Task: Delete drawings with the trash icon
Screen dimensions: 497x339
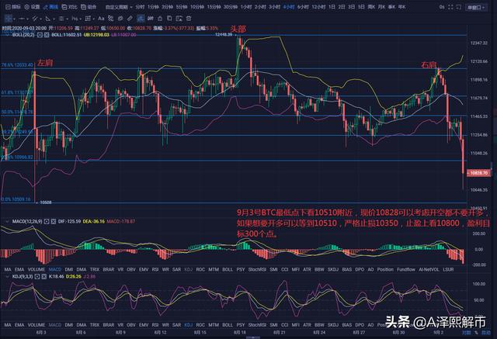Action: (x=189, y=19)
